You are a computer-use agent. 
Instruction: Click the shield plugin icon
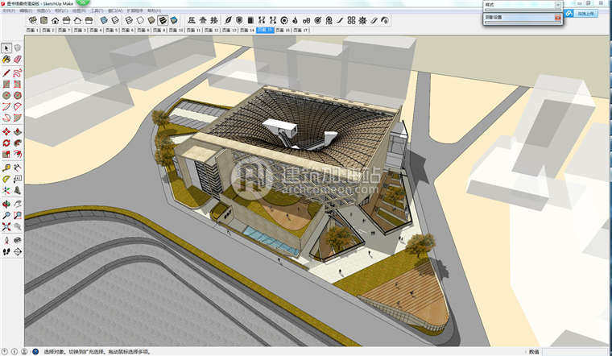(239, 20)
